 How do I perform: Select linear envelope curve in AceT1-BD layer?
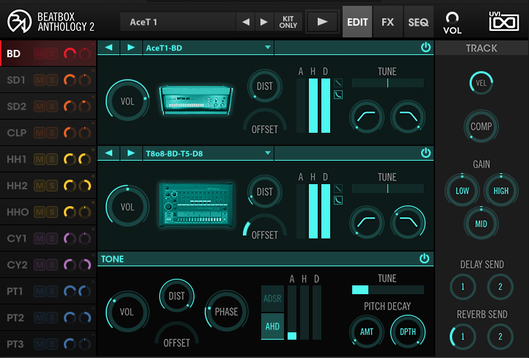[338, 83]
